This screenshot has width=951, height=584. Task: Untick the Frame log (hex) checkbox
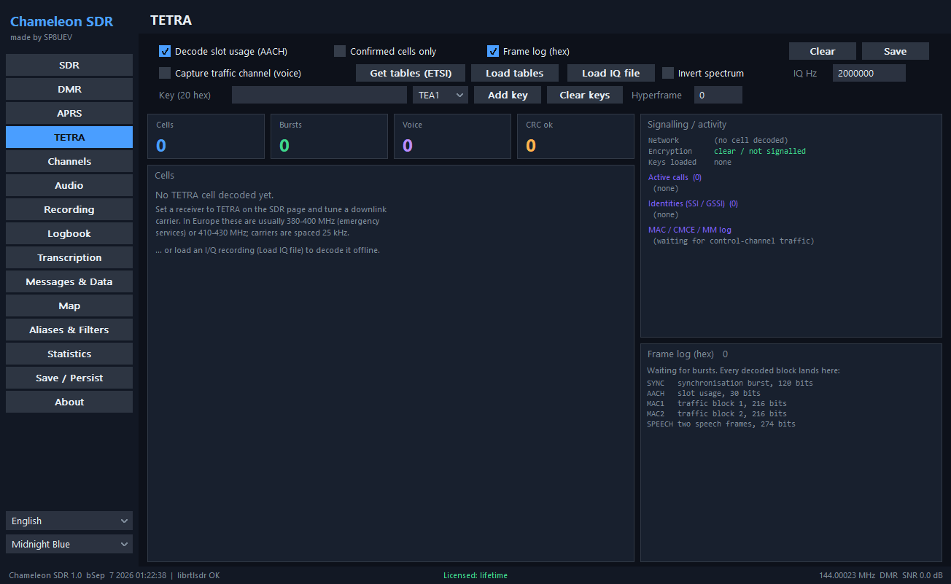tap(493, 51)
